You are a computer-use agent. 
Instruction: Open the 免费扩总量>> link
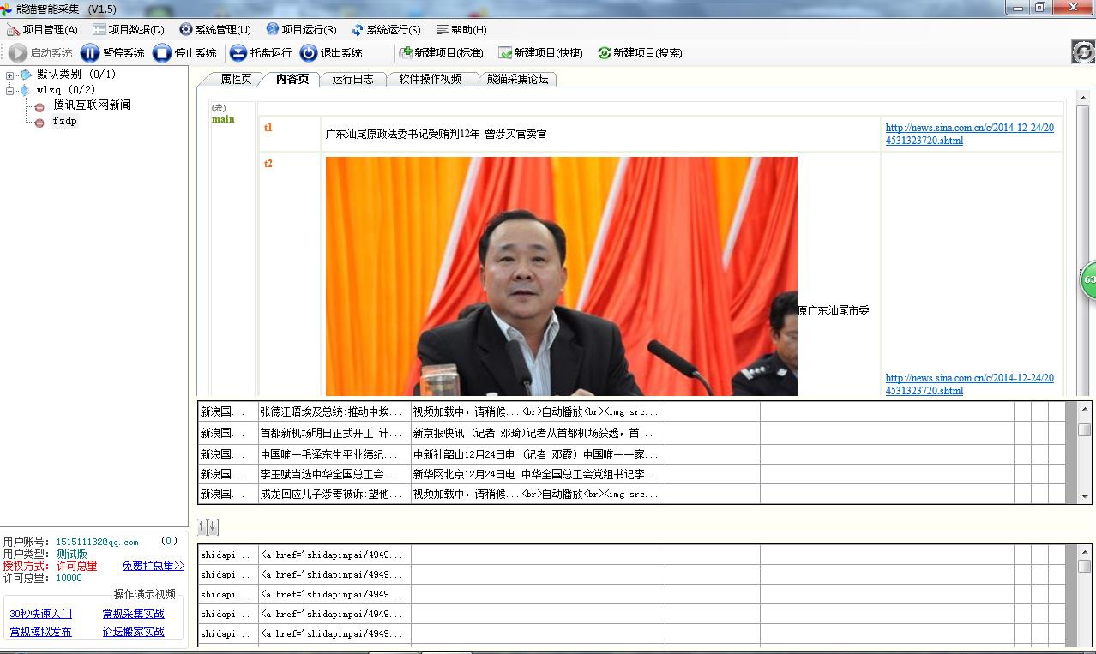point(153,566)
